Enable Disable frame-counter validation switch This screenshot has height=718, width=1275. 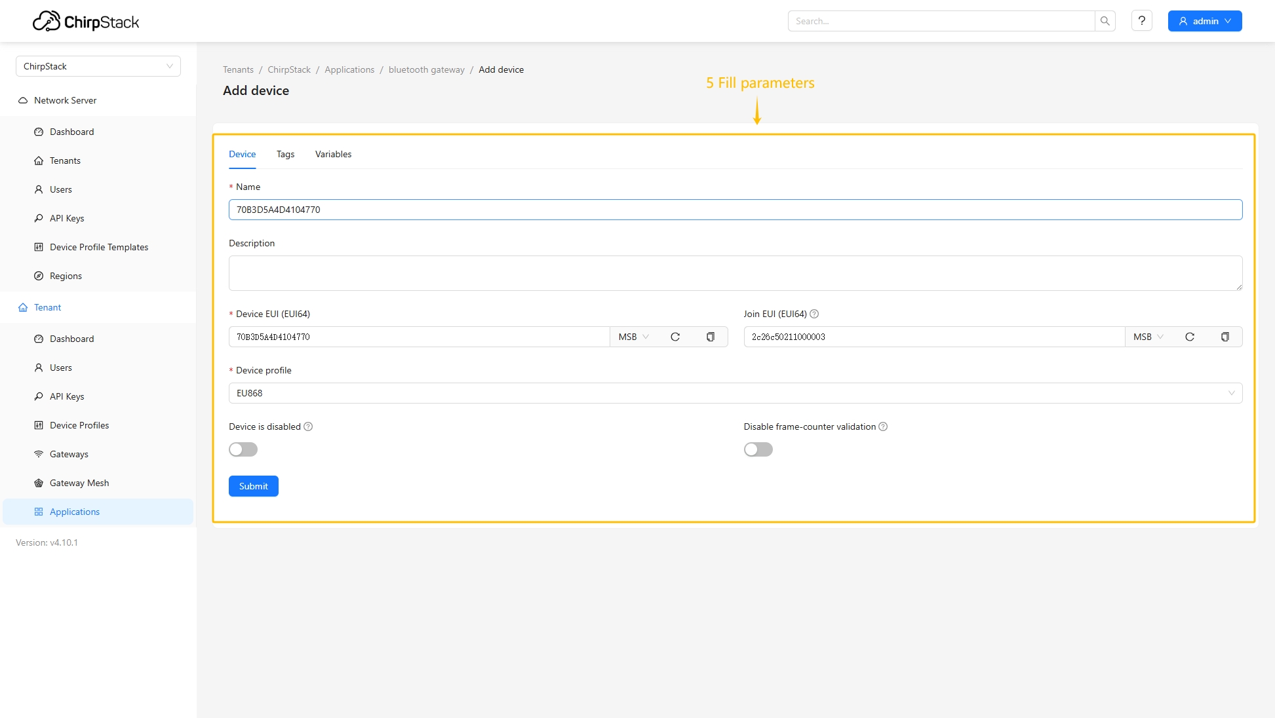coord(758,449)
